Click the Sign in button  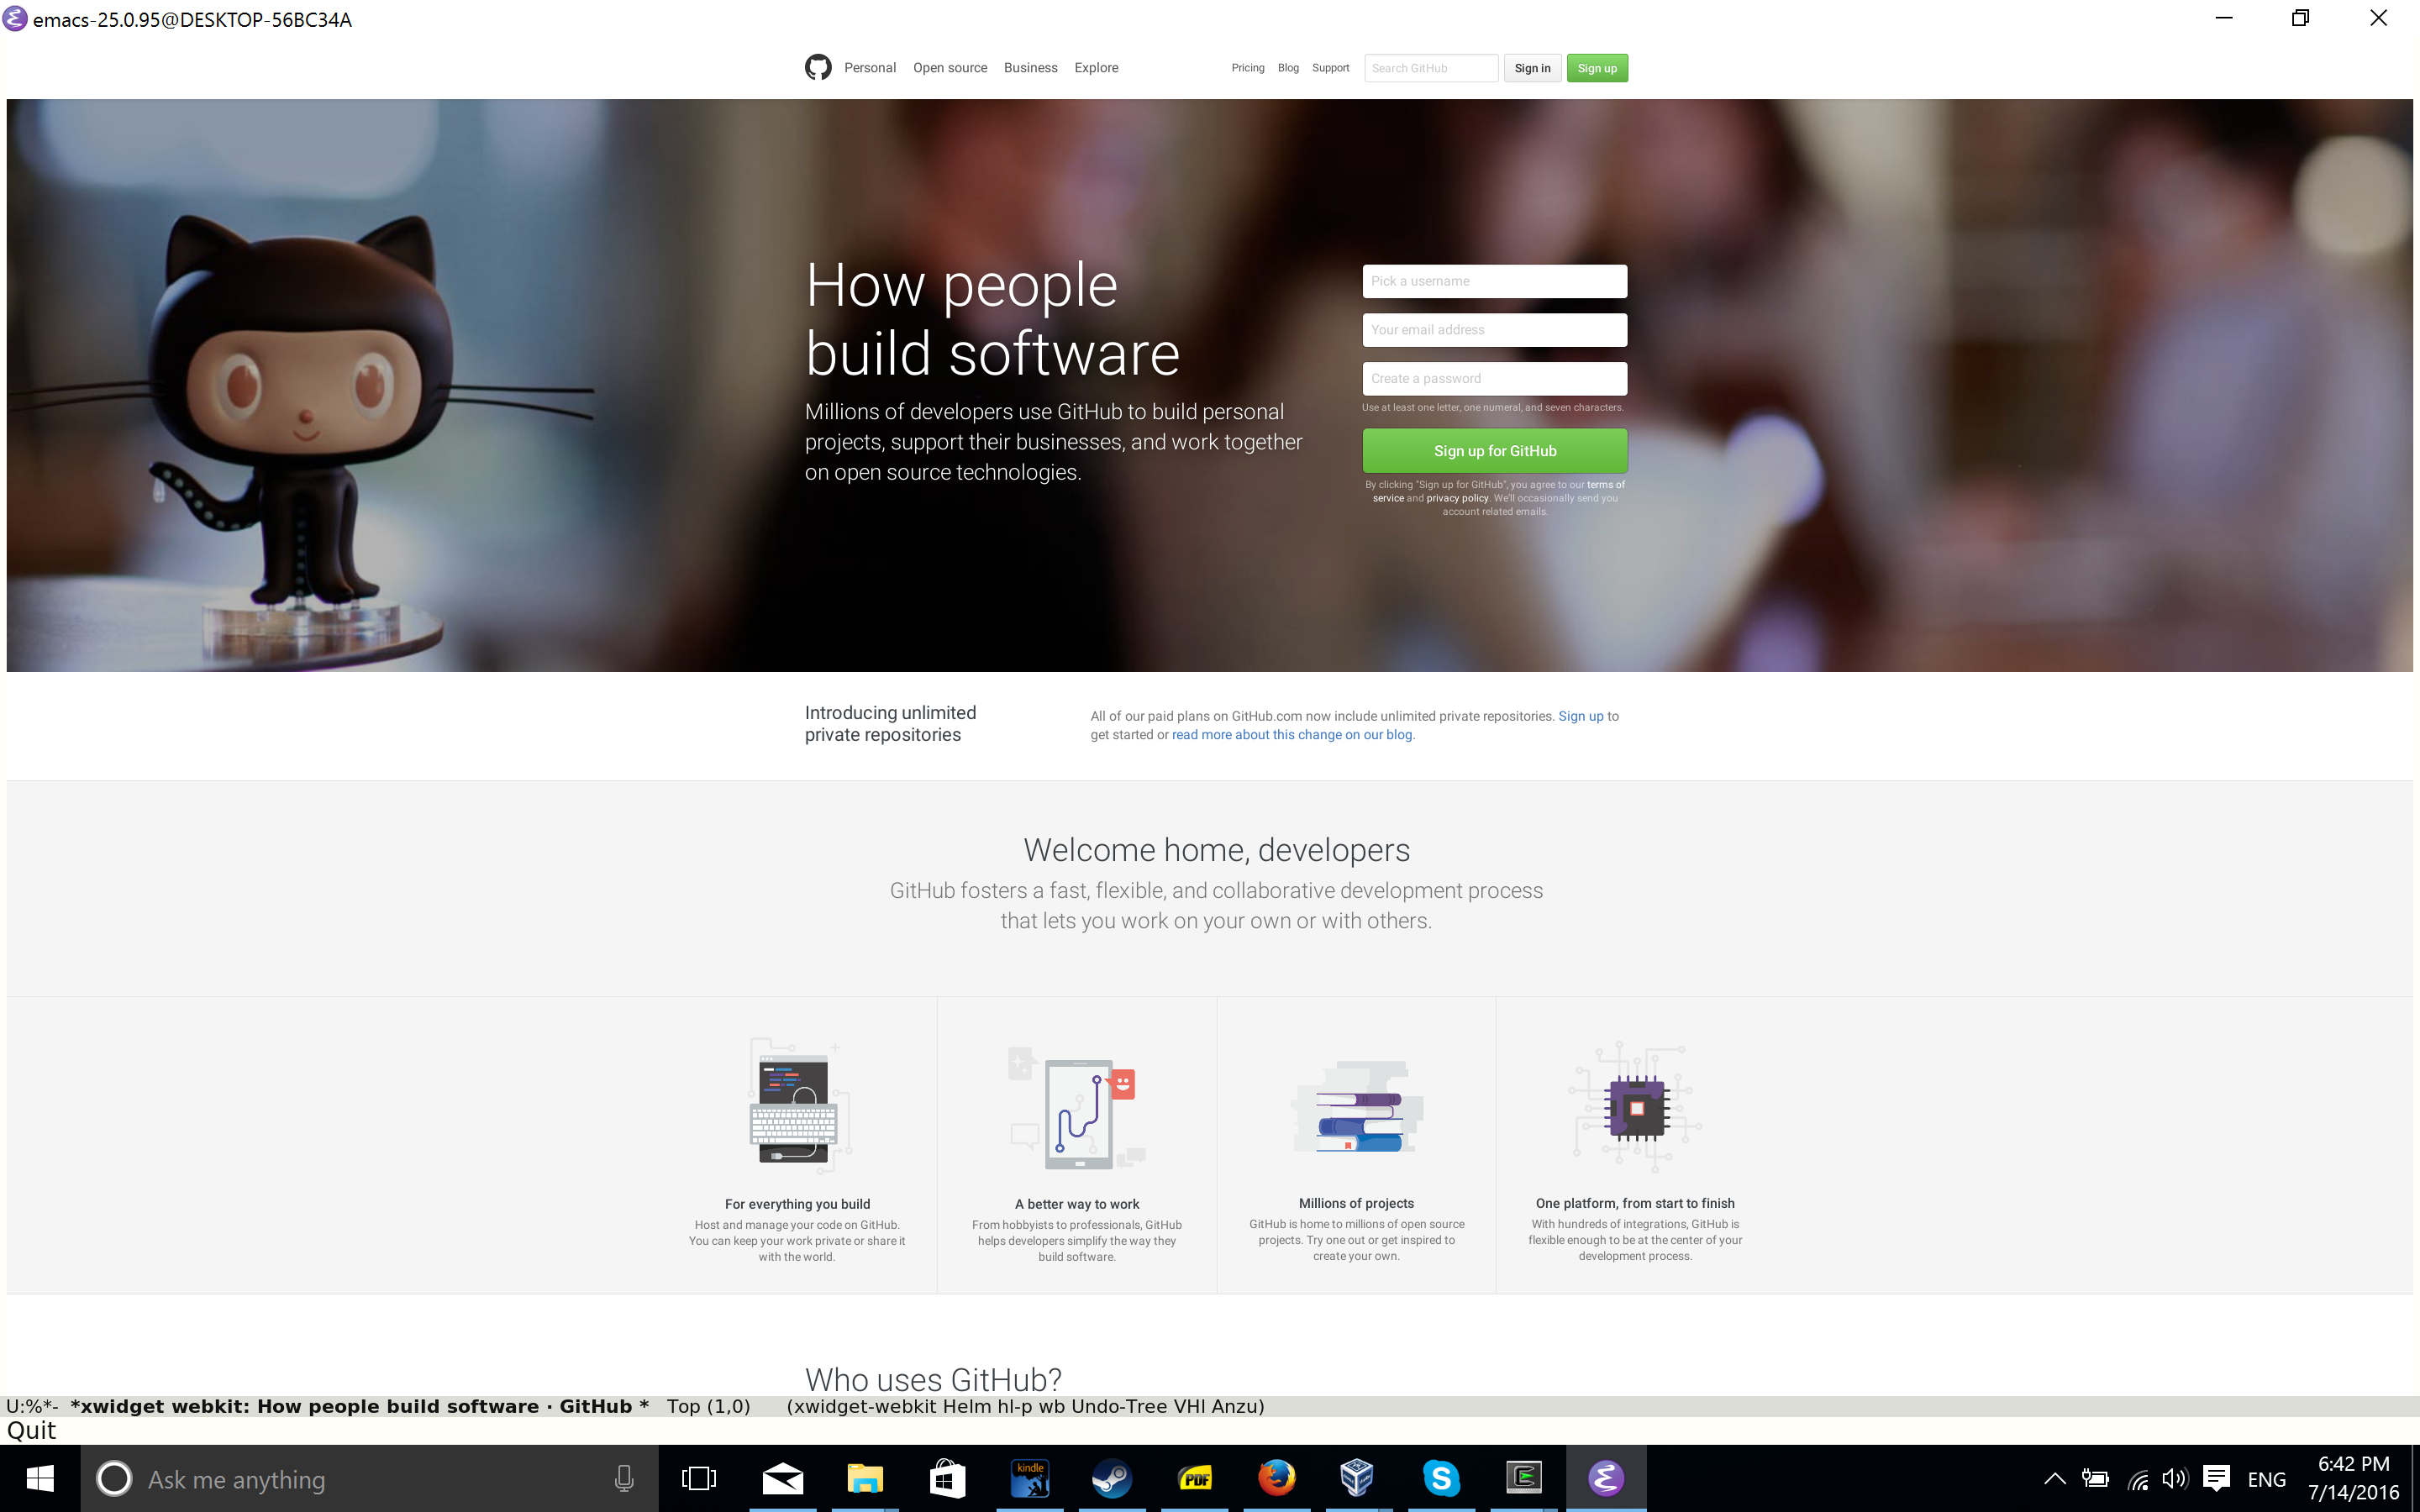click(1531, 68)
